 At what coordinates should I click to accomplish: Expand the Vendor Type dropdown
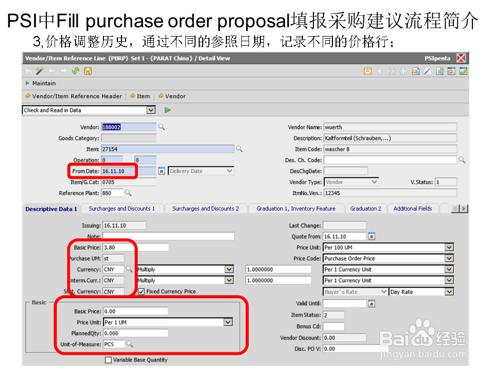pyautogui.click(x=375, y=181)
